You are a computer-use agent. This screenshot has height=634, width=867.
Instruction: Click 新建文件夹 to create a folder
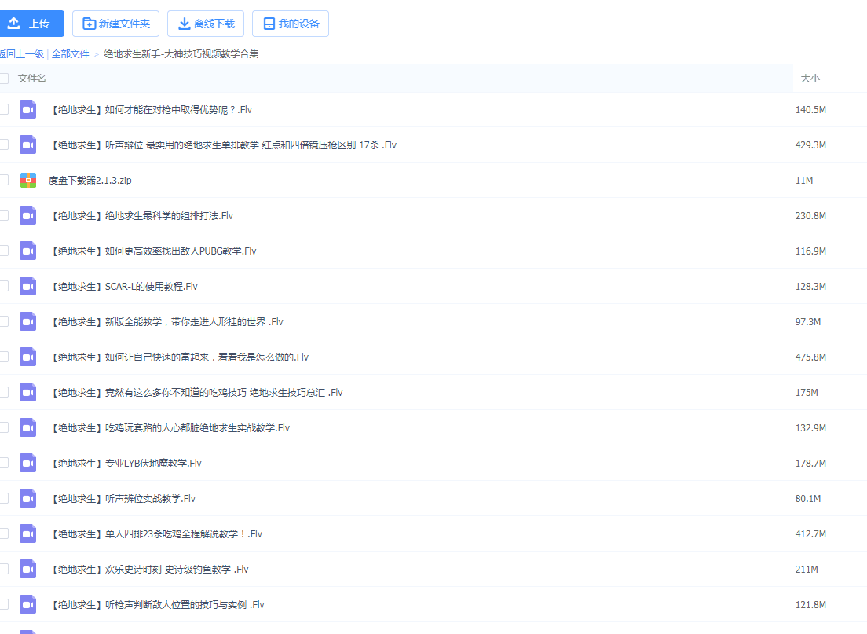(115, 24)
